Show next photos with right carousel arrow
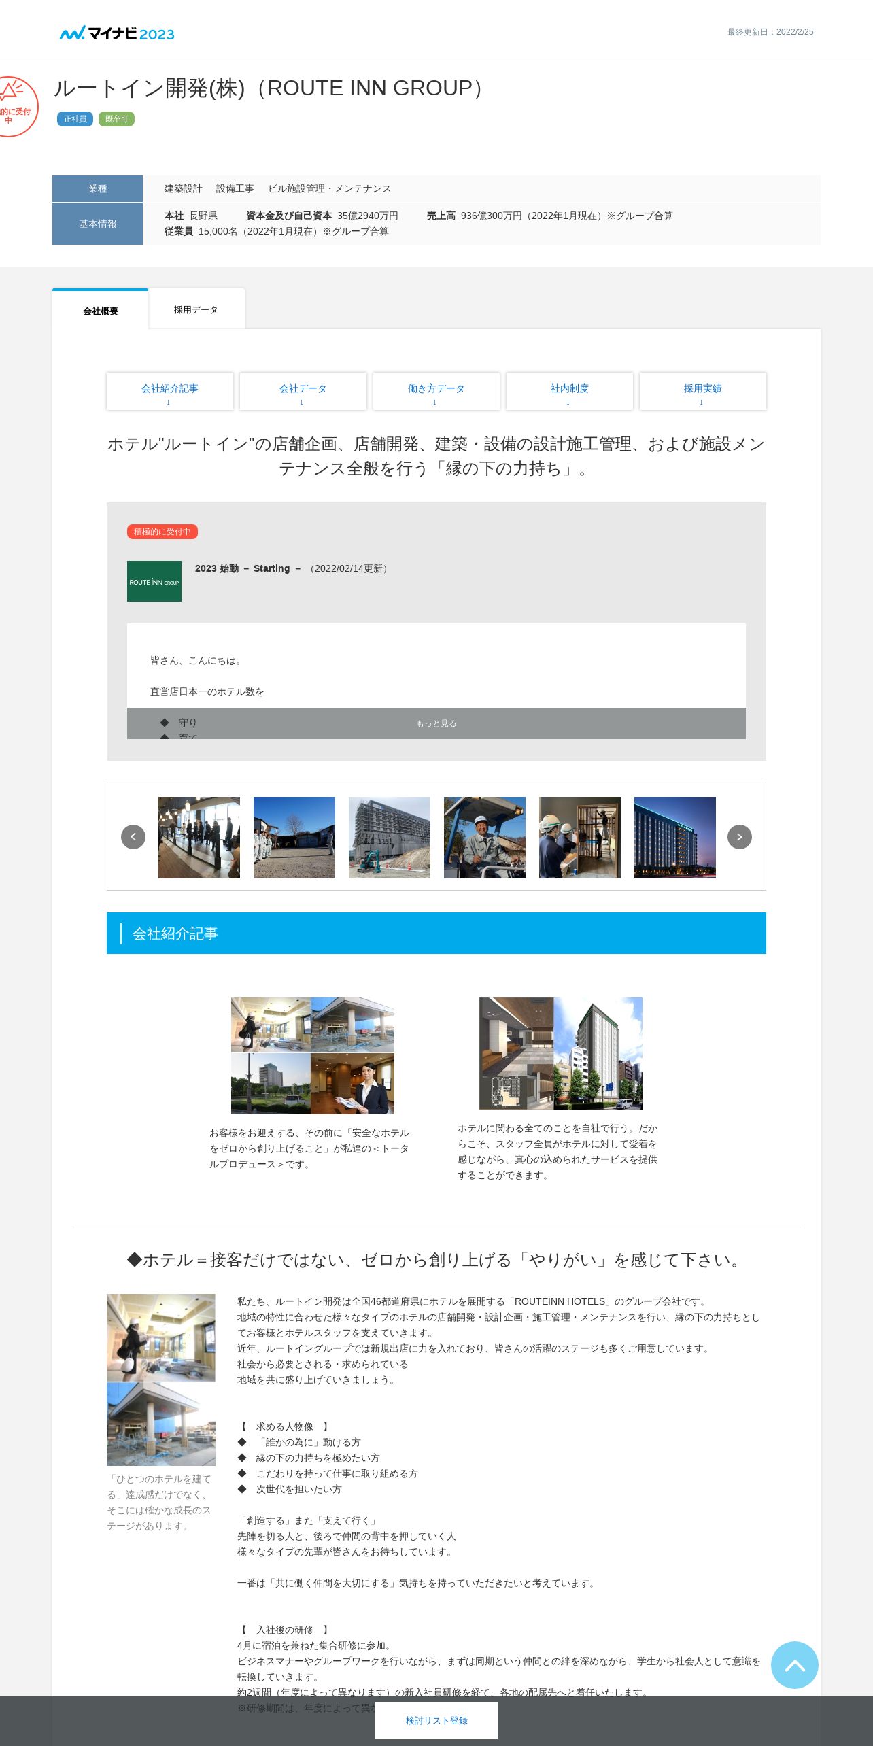This screenshot has height=1746, width=873. tap(740, 837)
